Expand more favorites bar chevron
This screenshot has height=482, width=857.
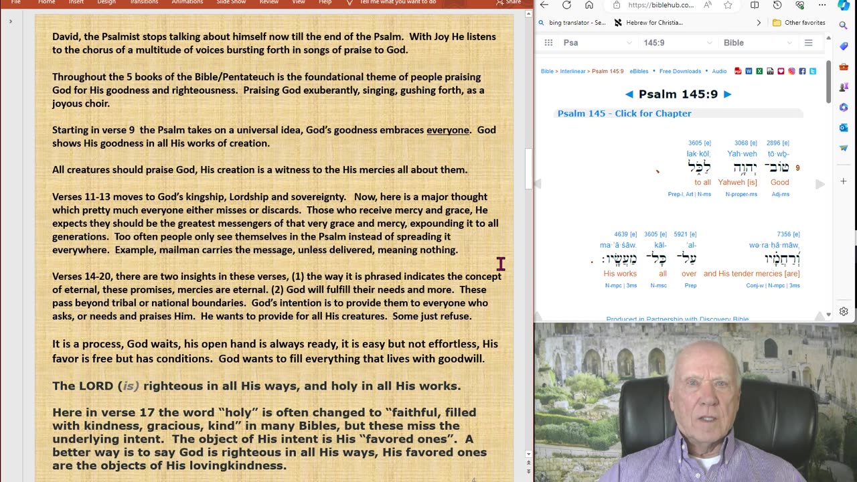tap(759, 23)
